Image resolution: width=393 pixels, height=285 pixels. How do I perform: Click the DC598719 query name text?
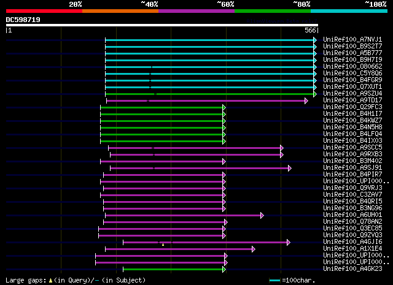[23, 20]
